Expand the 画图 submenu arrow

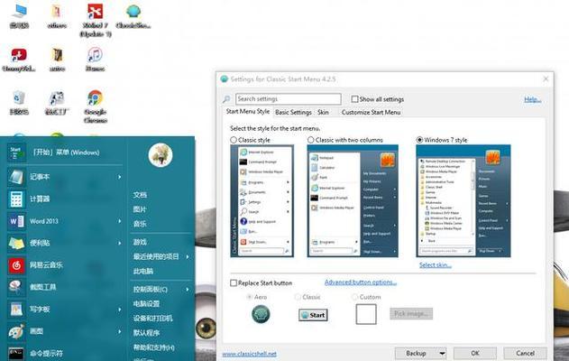coord(119,331)
